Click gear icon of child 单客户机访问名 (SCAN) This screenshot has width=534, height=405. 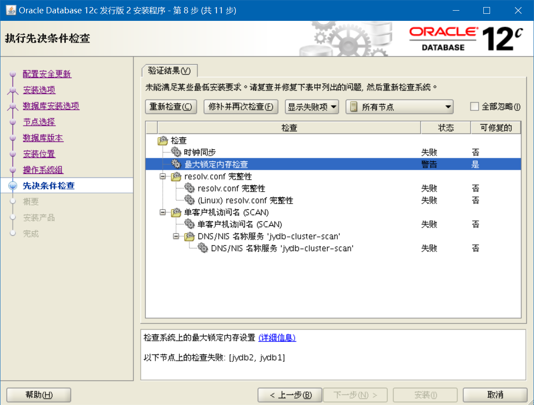coord(190,224)
